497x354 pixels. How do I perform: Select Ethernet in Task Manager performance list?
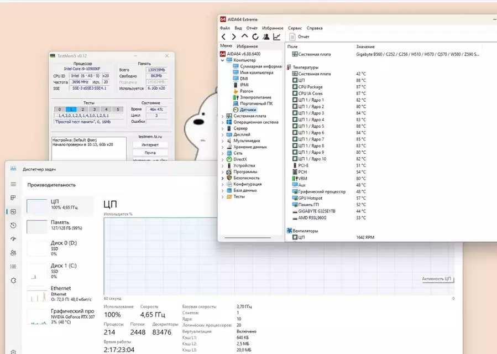coord(59,293)
